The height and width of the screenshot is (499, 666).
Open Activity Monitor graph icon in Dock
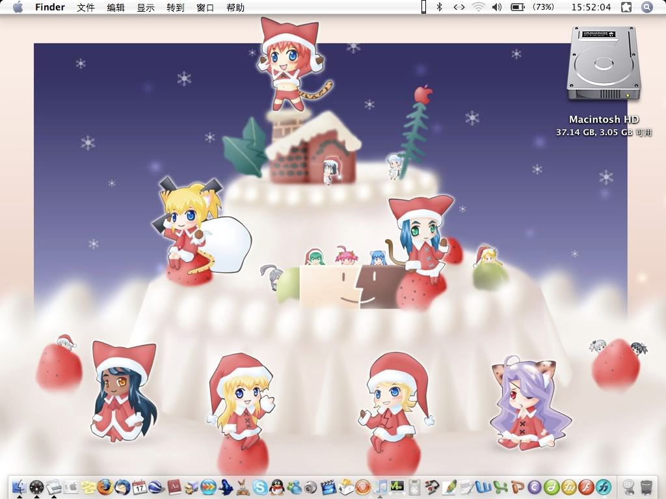point(397,487)
